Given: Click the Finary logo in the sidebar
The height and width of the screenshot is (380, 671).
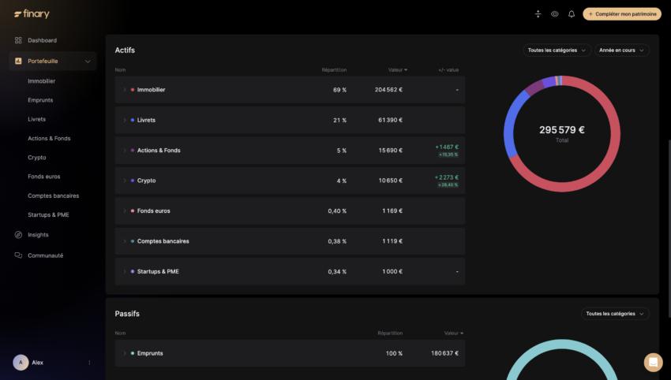Looking at the screenshot, I should tap(32, 14).
